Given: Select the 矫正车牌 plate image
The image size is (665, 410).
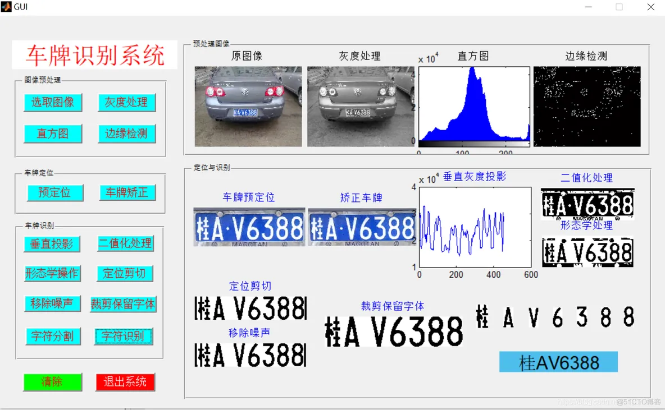Looking at the screenshot, I should coord(362,227).
